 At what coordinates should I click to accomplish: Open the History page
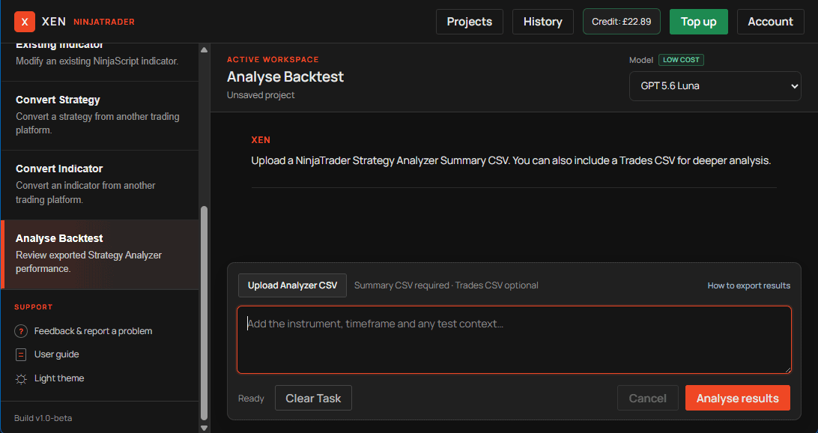tap(542, 22)
